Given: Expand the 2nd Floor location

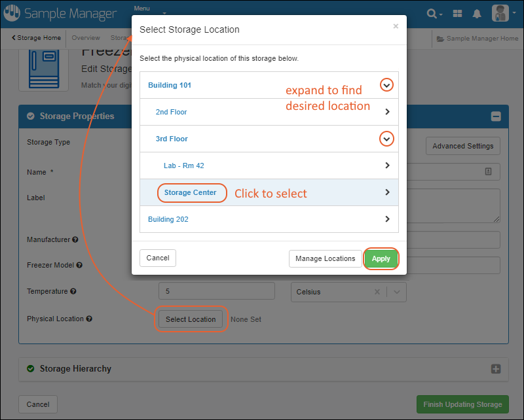Looking at the screenshot, I should (387, 112).
